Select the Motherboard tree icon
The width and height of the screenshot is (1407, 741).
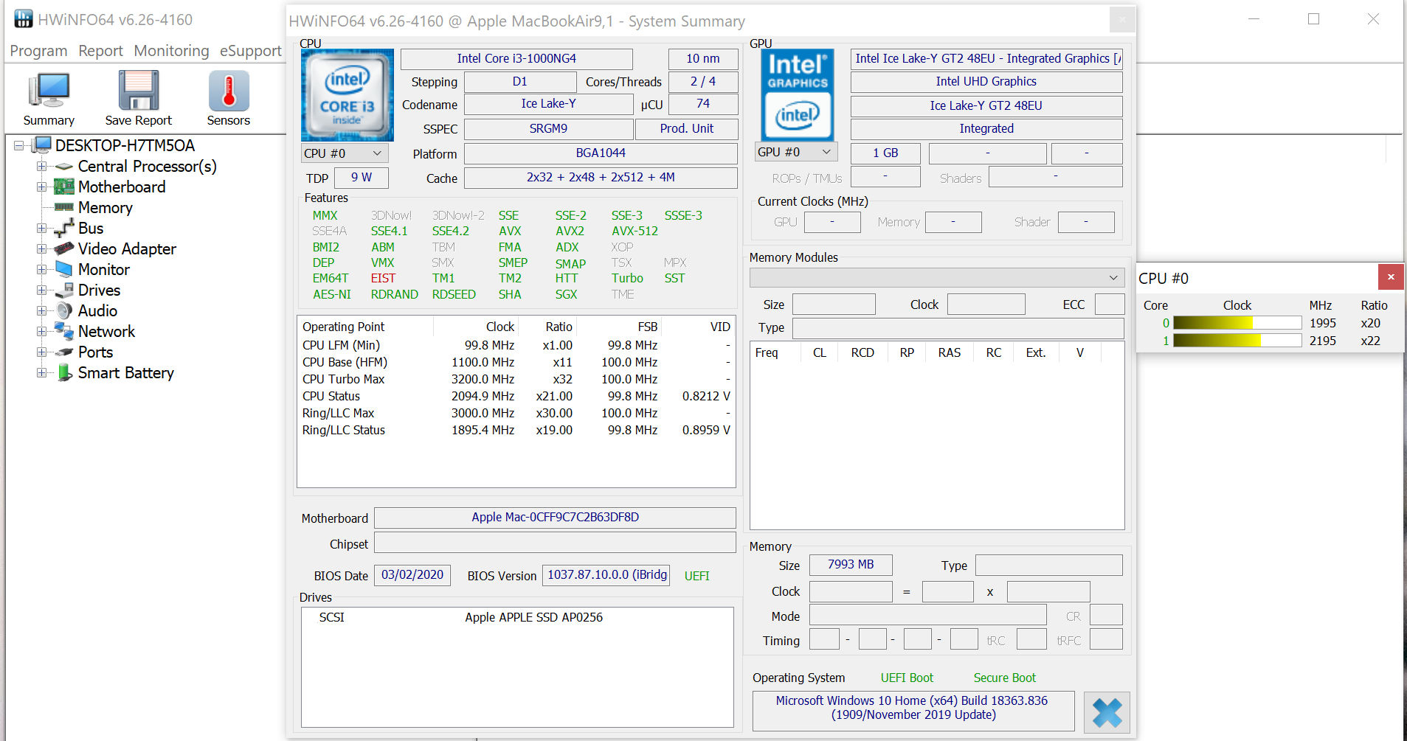click(x=64, y=187)
